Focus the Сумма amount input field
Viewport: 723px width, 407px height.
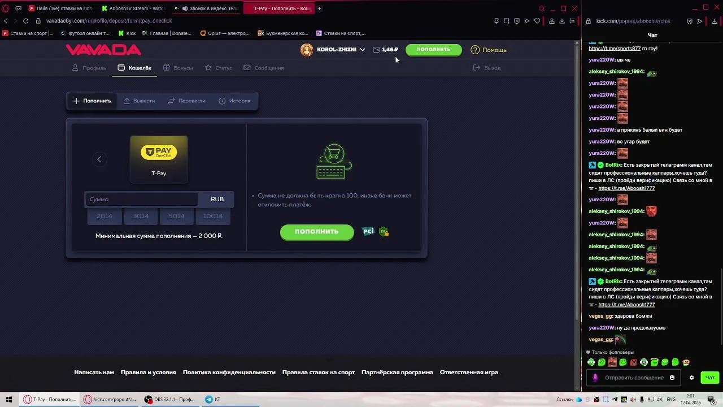(141, 199)
